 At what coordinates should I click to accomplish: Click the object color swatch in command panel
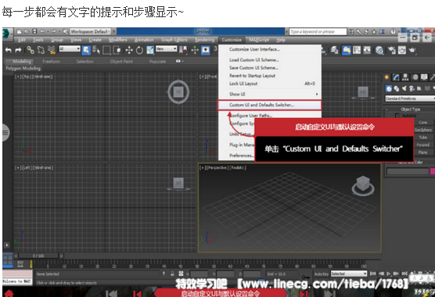click(x=432, y=171)
